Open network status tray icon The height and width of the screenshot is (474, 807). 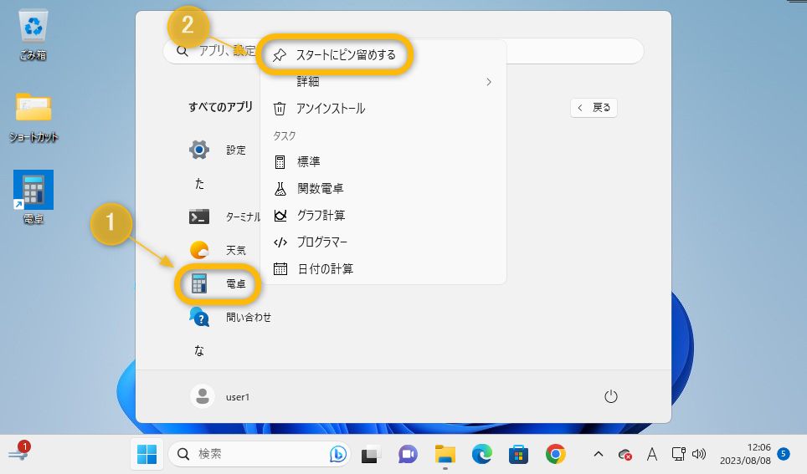[678, 454]
